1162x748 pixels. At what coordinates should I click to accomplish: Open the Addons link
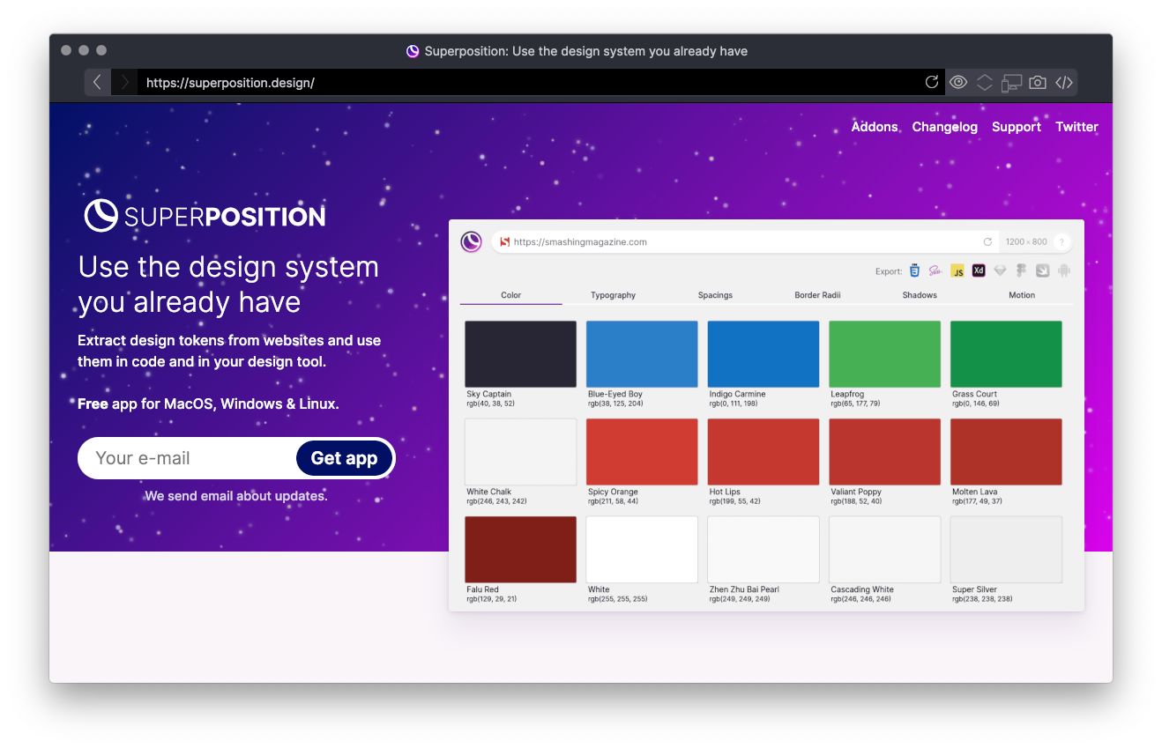875,127
